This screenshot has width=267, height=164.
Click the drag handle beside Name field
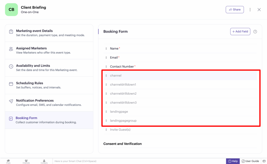106,49
